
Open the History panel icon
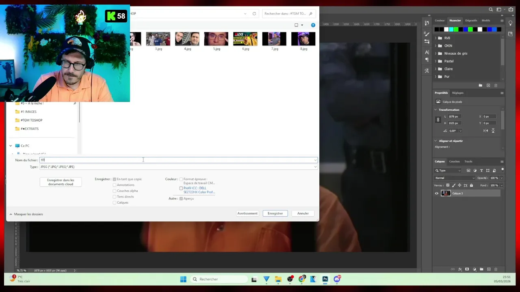427,23
